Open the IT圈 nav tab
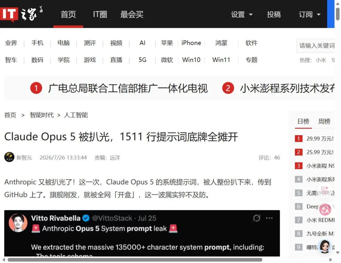This screenshot has height=263, width=341. [x=100, y=15]
